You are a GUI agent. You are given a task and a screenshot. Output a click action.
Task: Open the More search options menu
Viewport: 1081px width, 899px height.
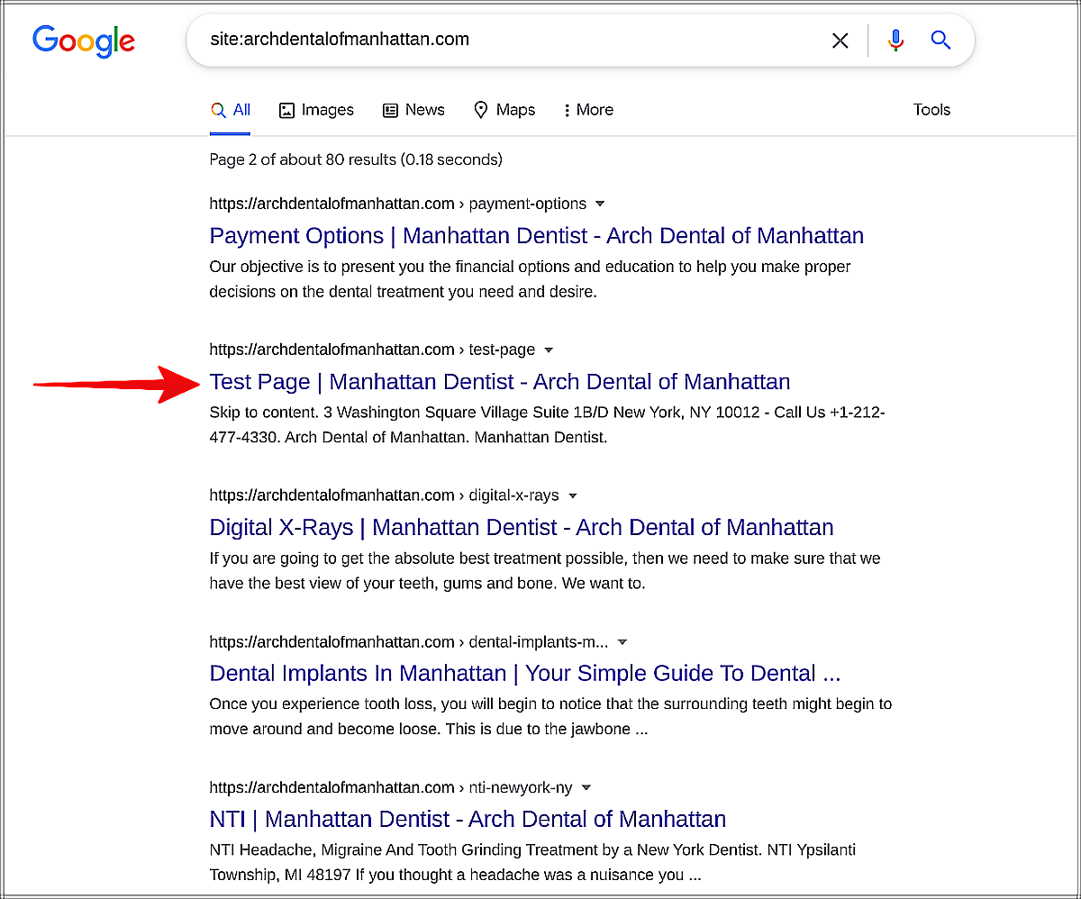click(588, 110)
